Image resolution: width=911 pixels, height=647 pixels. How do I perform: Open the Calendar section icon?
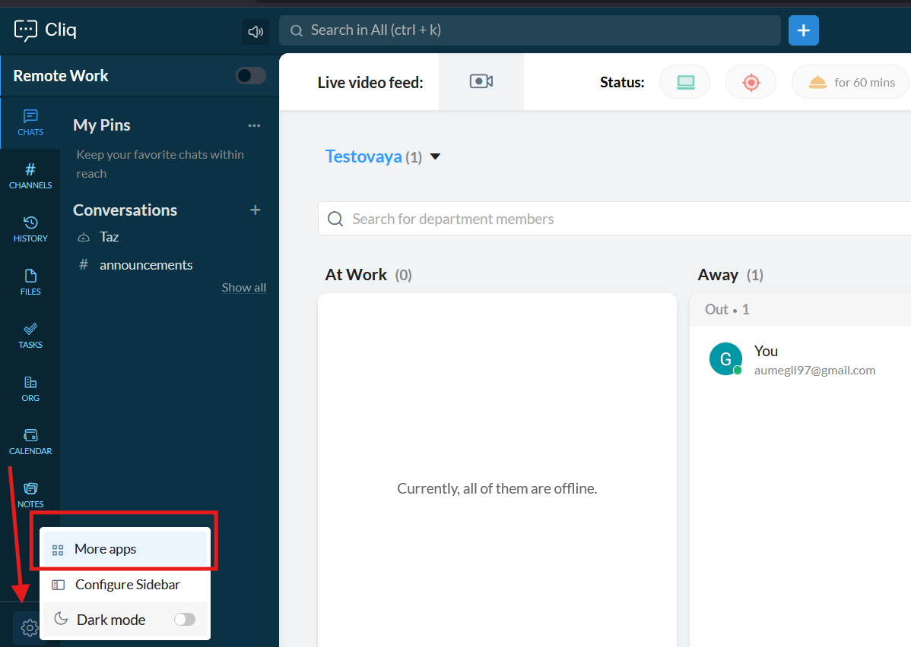pos(30,442)
